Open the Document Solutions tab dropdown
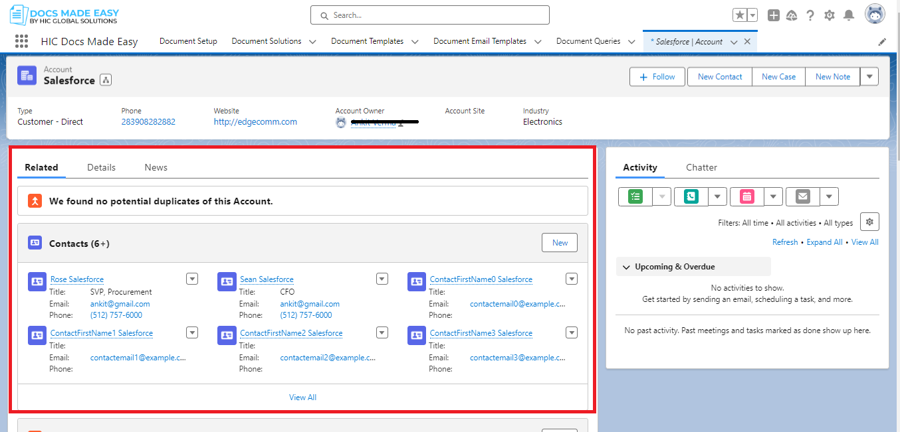 coord(312,41)
